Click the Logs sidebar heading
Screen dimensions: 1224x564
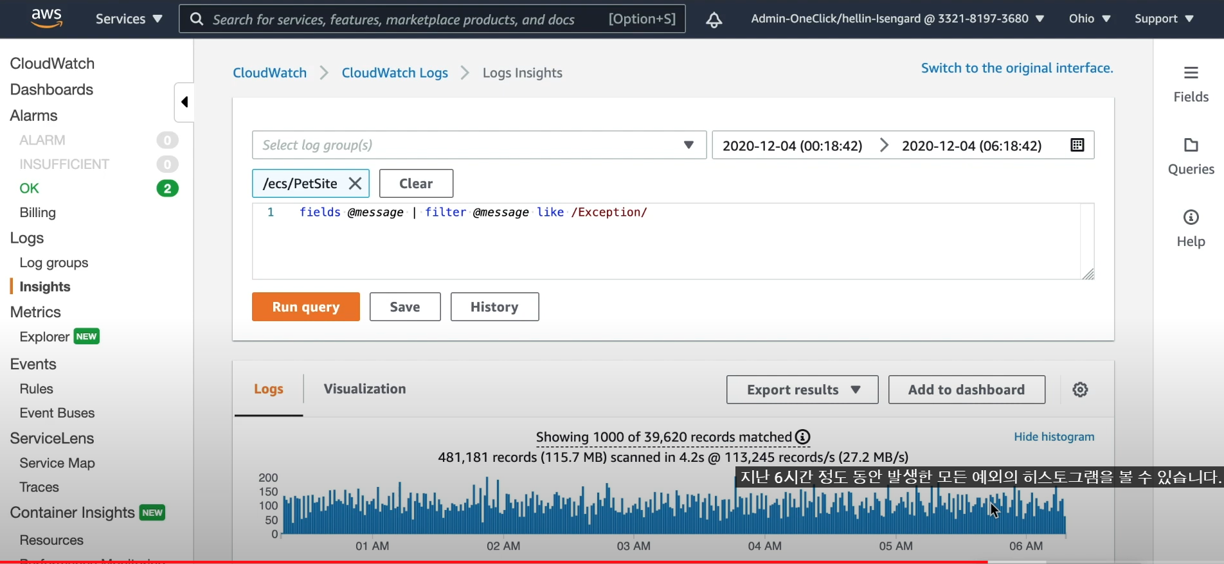click(x=27, y=238)
